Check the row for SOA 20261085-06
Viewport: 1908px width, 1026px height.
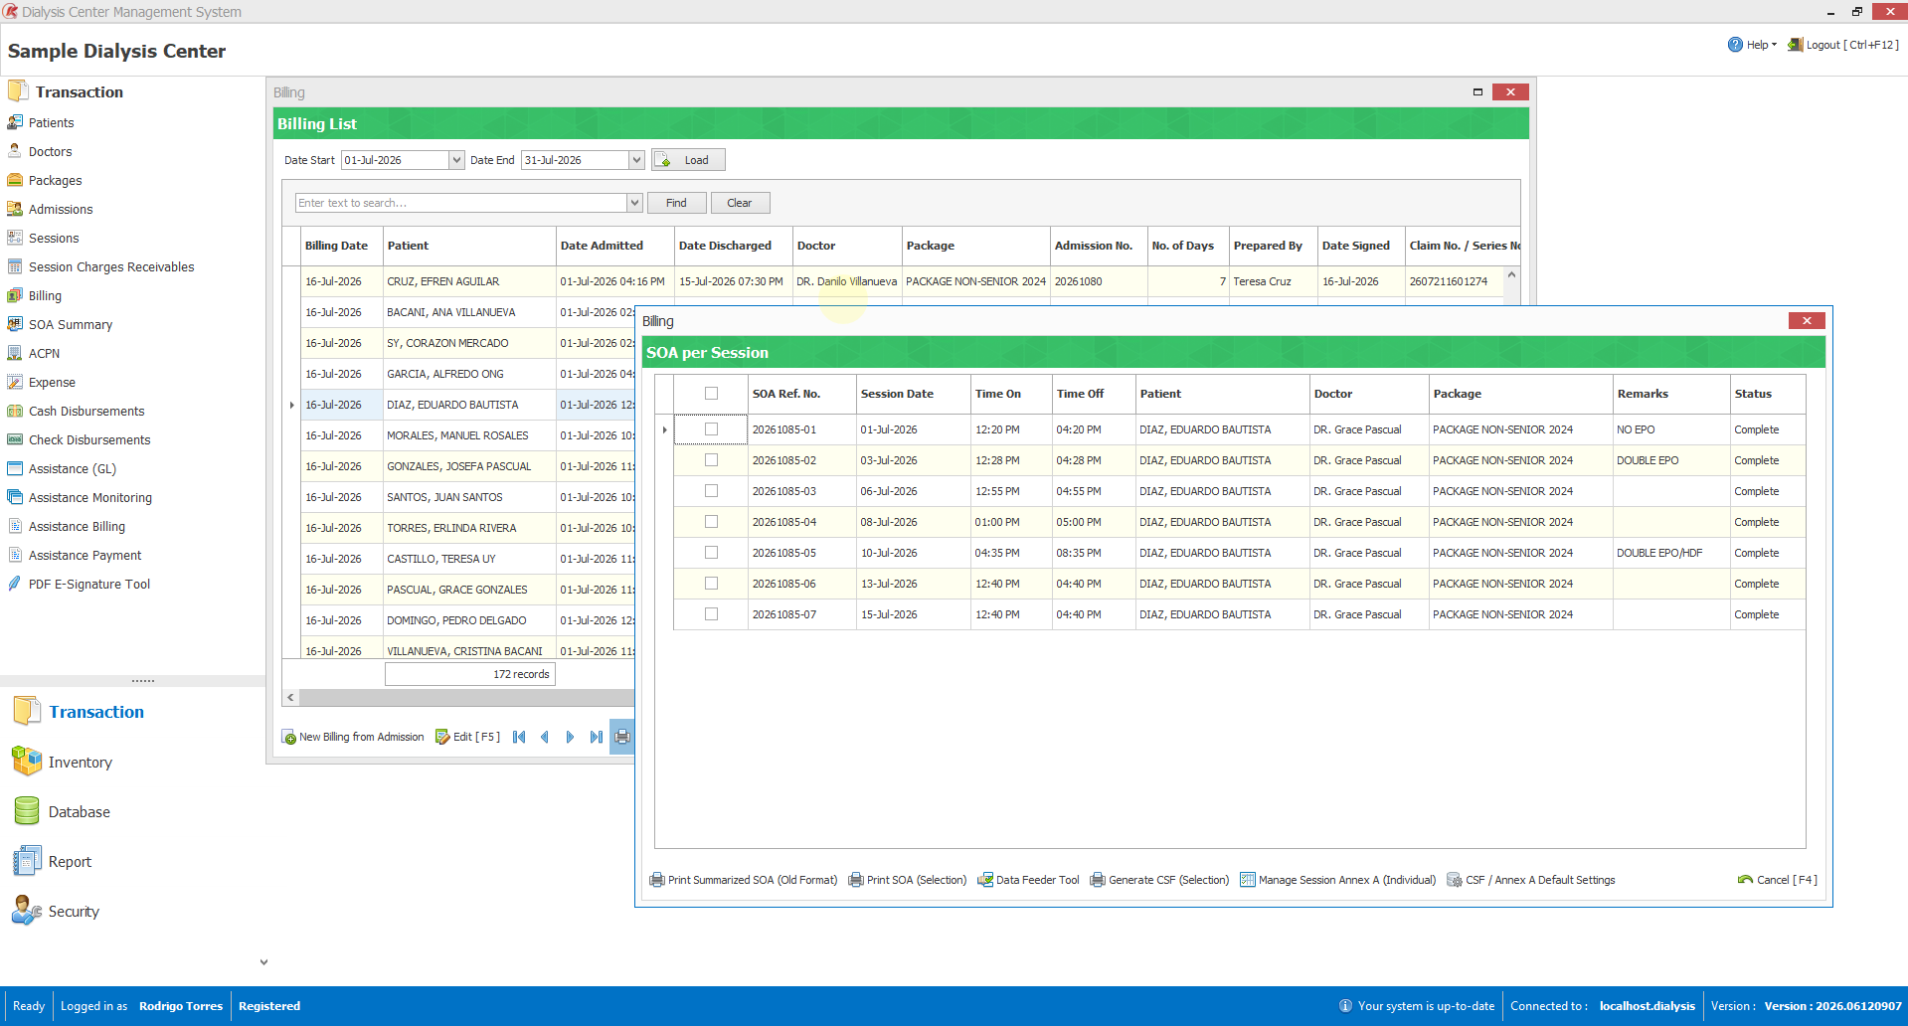pos(711,584)
